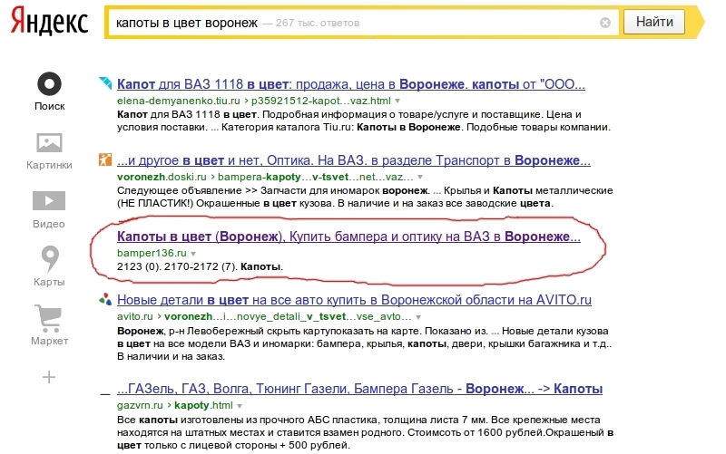Click the Видео label in sidebar
The height and width of the screenshot is (454, 726).
pyautogui.click(x=49, y=224)
